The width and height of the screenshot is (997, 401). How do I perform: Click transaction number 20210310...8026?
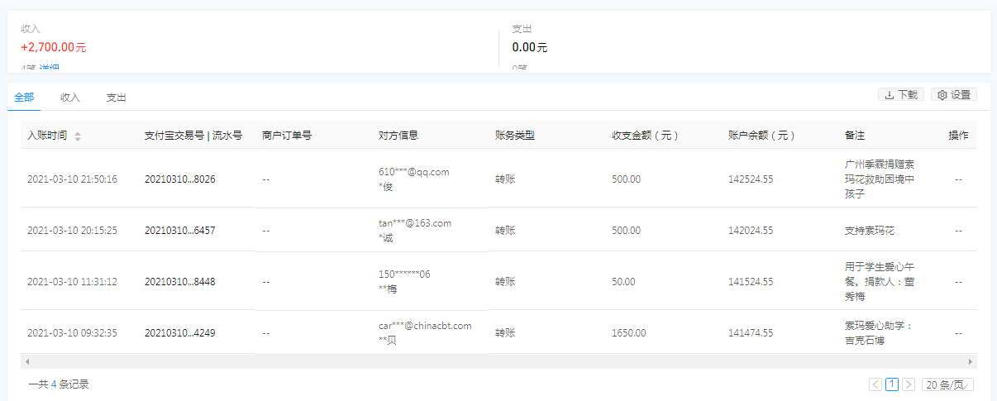pyautogui.click(x=179, y=179)
